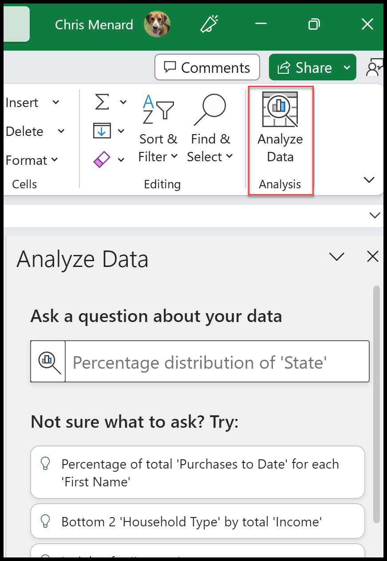The height and width of the screenshot is (561, 387).
Task: Click the share-with-people icon at the right edge
Action: point(377,68)
